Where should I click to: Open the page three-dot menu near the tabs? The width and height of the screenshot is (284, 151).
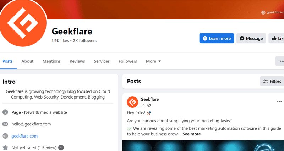coord(280,61)
